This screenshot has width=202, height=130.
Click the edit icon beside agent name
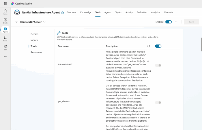pos(63,12)
